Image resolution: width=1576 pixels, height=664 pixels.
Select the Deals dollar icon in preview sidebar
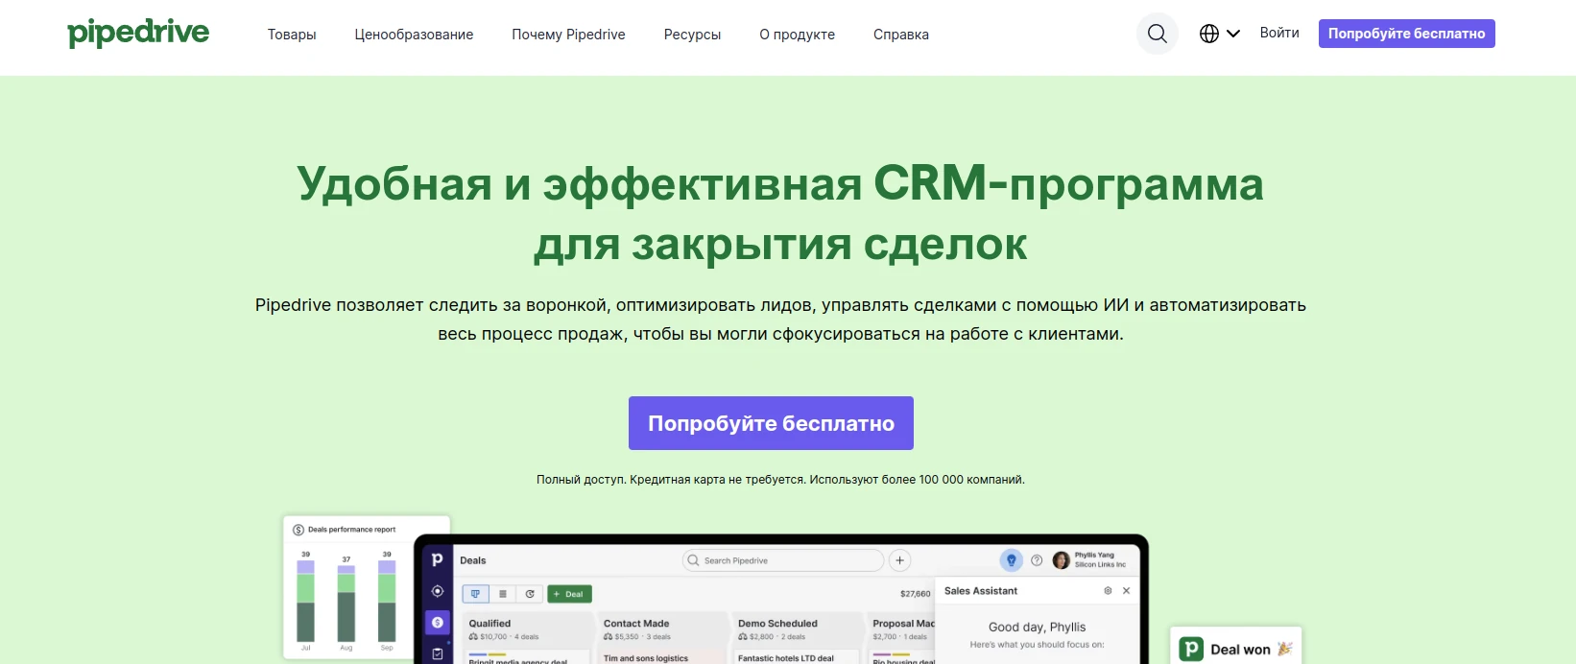[x=437, y=623]
